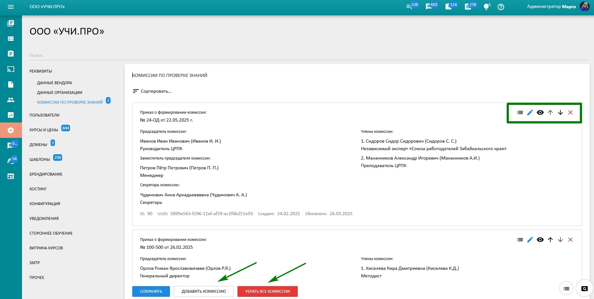Open the cast/screen-share icon in the left sidebar
The height and width of the screenshot is (299, 594).
11,69
